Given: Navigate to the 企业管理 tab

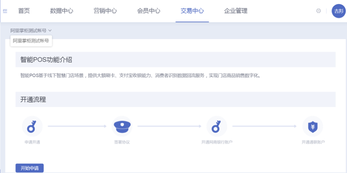Looking at the screenshot, I should coord(236,11).
